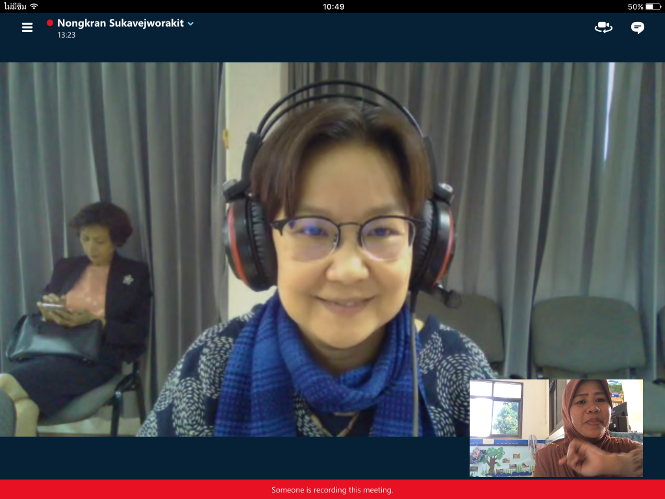Tap the self-view video thumbnail
Image resolution: width=665 pixels, height=499 pixels.
click(x=556, y=428)
